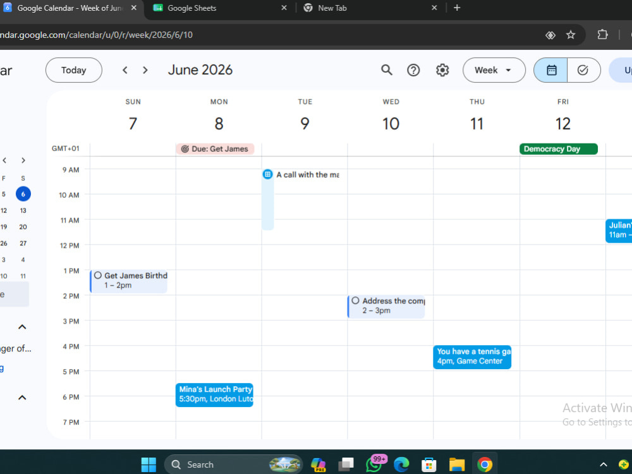Go to previous month in mini calendar
Image resolution: width=632 pixels, height=474 pixels.
(4, 161)
